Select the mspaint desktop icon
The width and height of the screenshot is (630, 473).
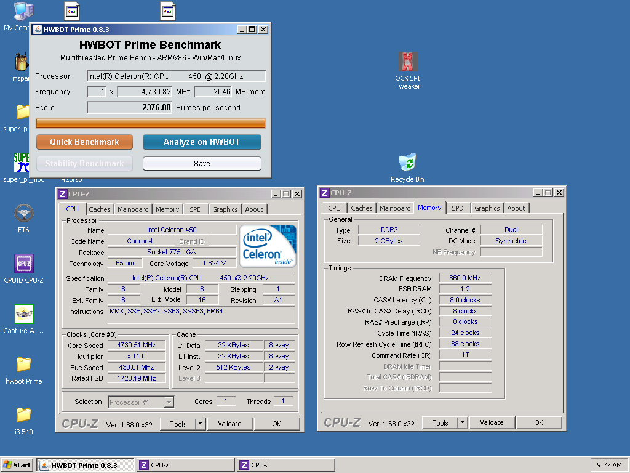click(x=20, y=67)
